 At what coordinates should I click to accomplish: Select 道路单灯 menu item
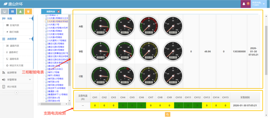pos(14,52)
